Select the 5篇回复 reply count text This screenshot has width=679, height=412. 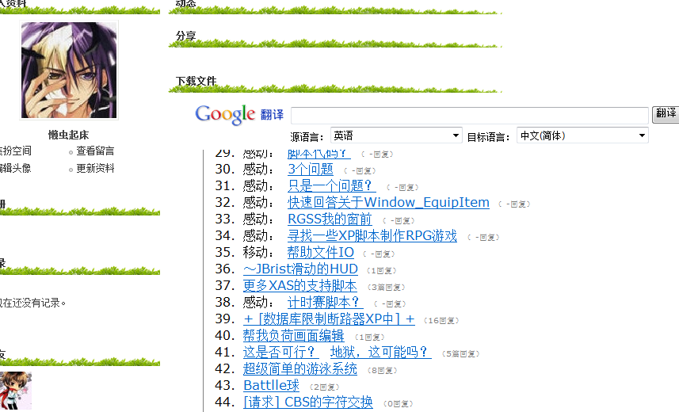[461, 354]
